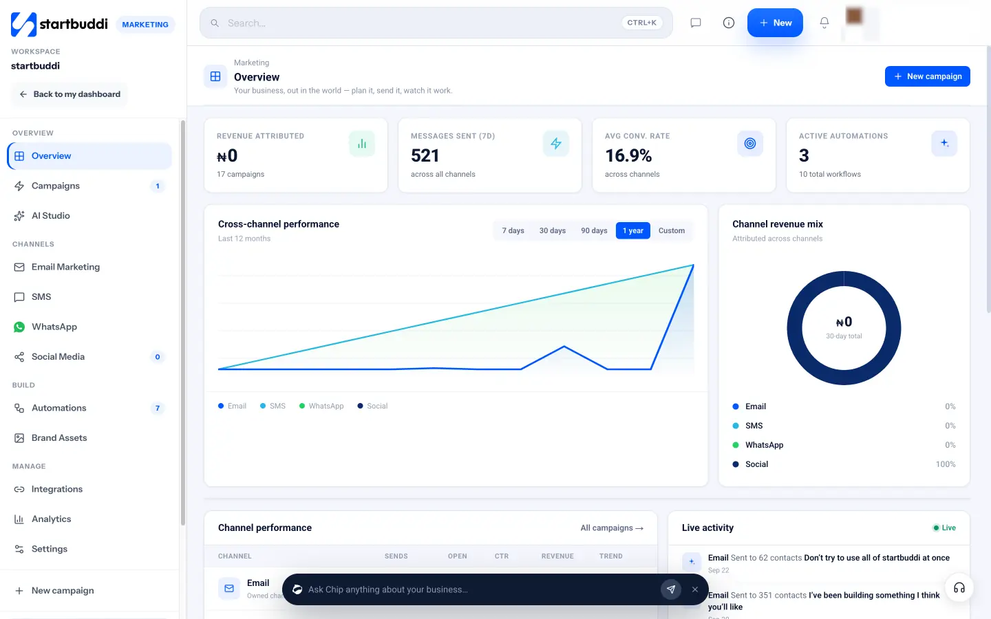The height and width of the screenshot is (619, 991).
Task: Open Automations in the sidebar
Action: click(89, 408)
